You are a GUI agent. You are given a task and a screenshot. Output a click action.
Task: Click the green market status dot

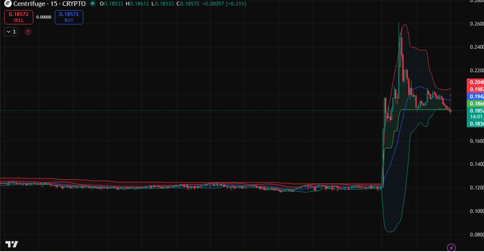click(92, 4)
